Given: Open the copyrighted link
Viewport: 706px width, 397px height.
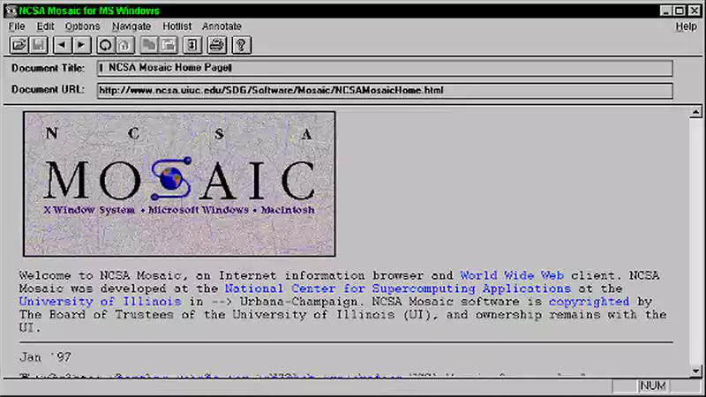Looking at the screenshot, I should coord(589,301).
